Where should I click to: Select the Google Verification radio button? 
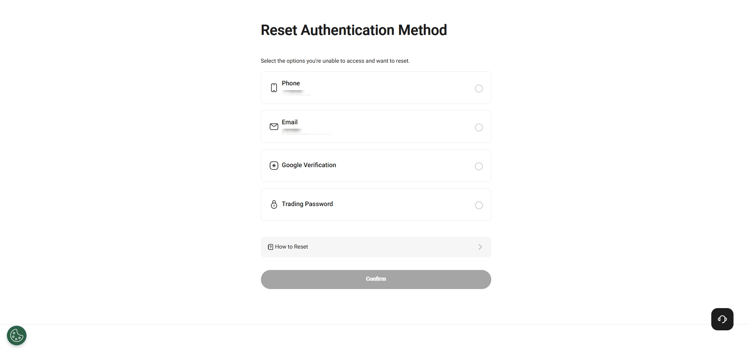click(479, 166)
